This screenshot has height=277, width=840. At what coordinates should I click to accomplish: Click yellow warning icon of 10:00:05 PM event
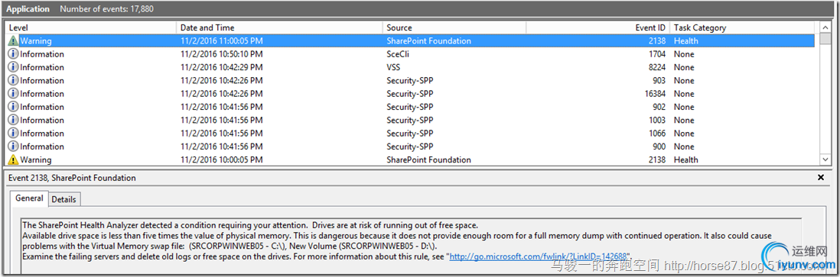click(x=13, y=159)
